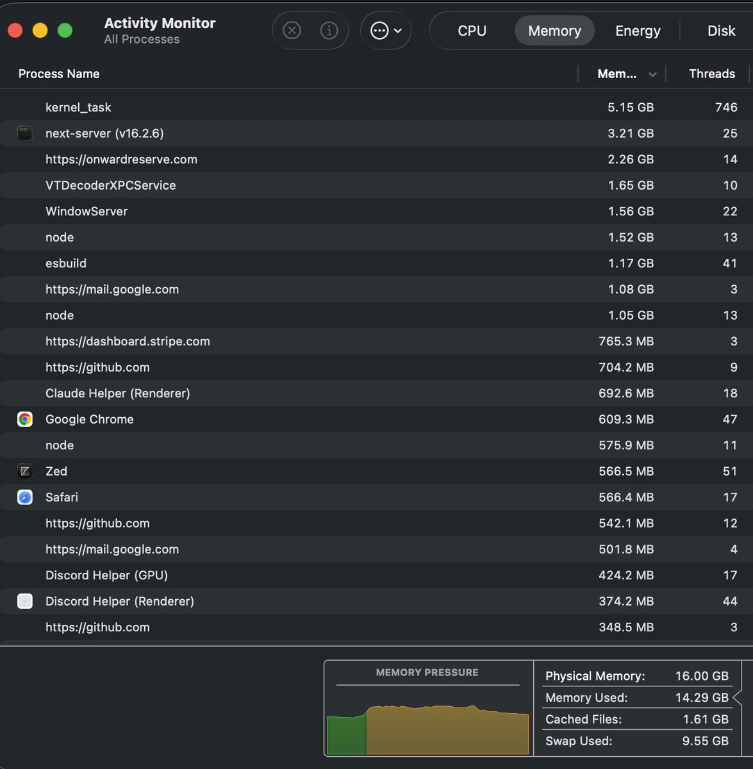The width and height of the screenshot is (753, 769).
Task: Select the https://dashboard.stripe.com row
Action: pos(376,341)
